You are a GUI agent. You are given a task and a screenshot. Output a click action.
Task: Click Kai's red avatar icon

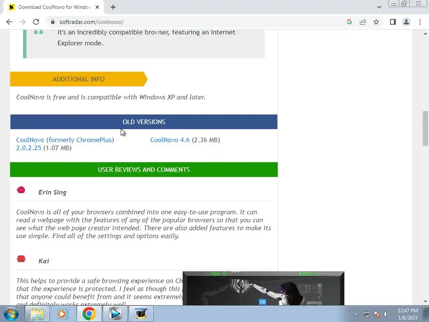point(21,259)
